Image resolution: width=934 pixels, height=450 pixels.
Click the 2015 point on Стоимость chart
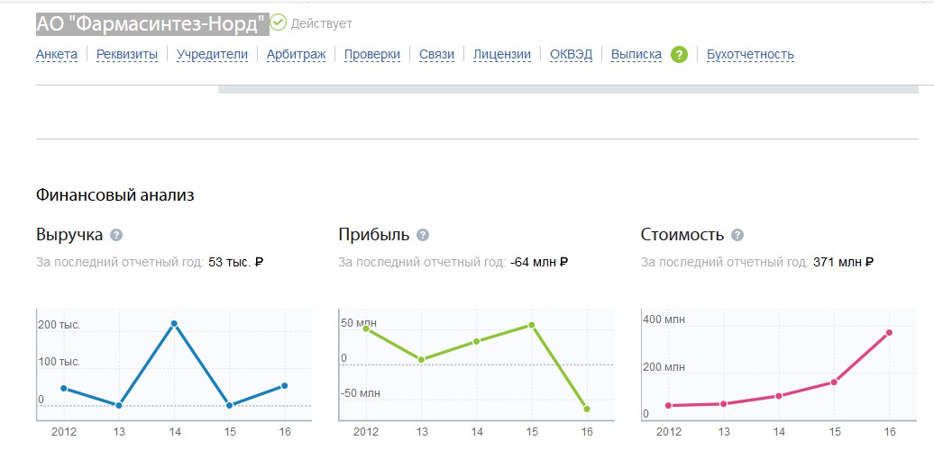coord(834,382)
